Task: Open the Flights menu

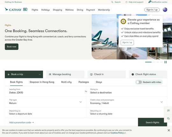Action: 35,10
